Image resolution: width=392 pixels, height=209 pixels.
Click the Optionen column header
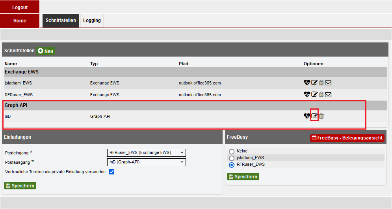pyautogui.click(x=314, y=64)
